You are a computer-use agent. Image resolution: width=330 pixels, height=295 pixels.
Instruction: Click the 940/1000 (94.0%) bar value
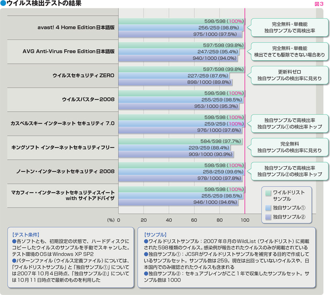pyautogui.click(x=214, y=58)
